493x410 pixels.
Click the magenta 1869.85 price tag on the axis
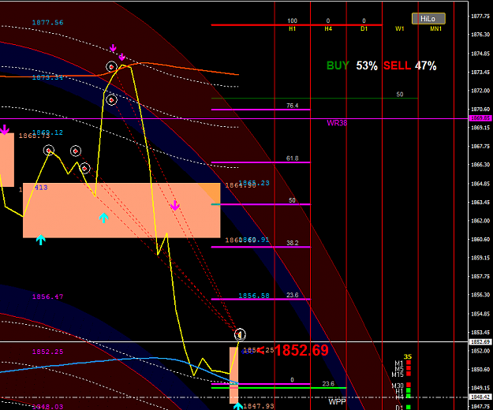click(480, 118)
